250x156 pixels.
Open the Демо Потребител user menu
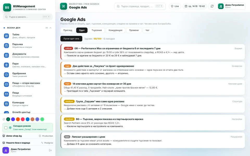[x=231, y=6]
